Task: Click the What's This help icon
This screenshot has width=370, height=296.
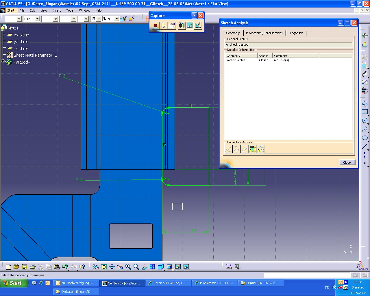Action: click(82, 267)
